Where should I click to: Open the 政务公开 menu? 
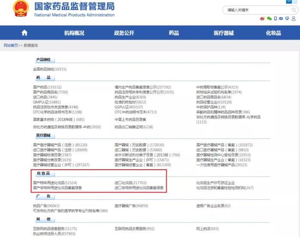[124, 33]
